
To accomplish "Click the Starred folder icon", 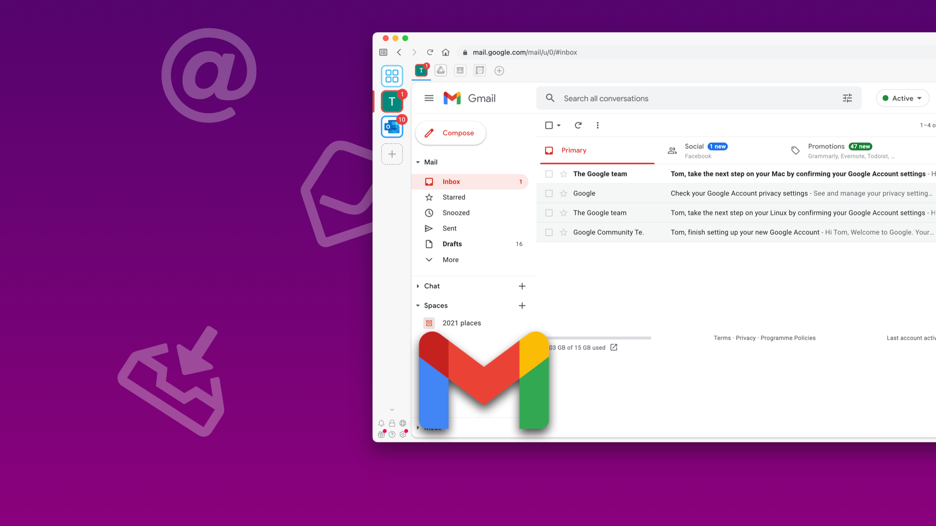I will pos(429,197).
